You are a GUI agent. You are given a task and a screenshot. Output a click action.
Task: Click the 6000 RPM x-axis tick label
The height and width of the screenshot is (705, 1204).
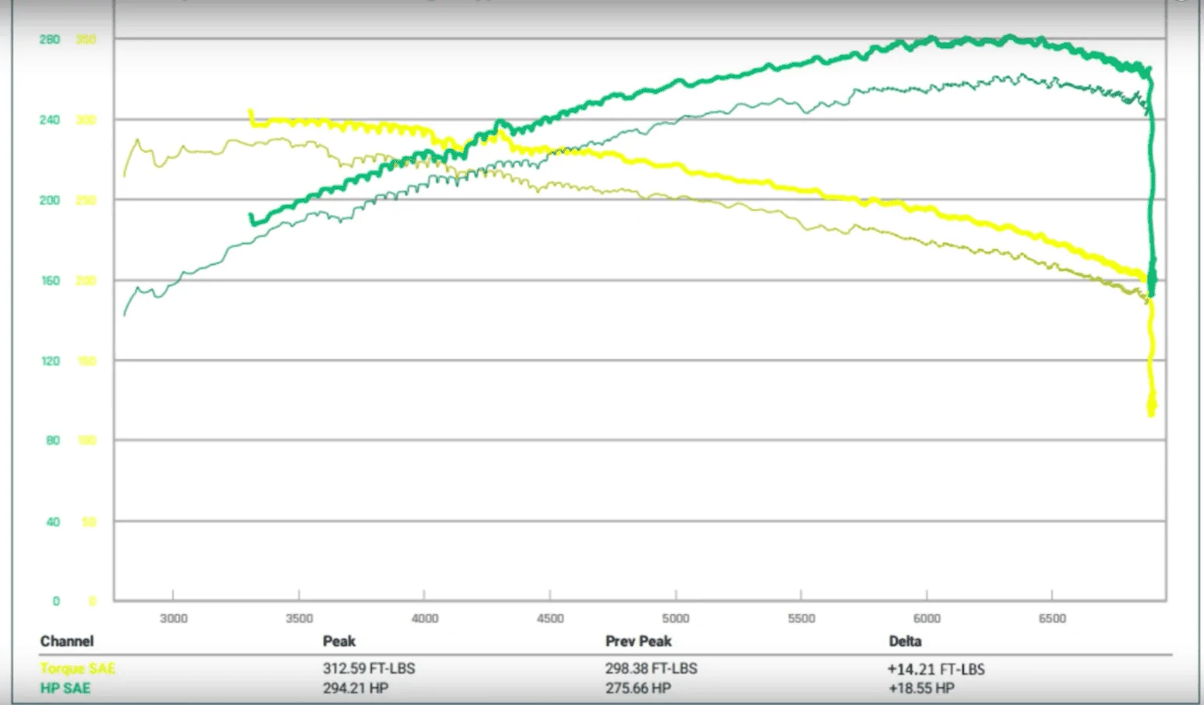927,619
